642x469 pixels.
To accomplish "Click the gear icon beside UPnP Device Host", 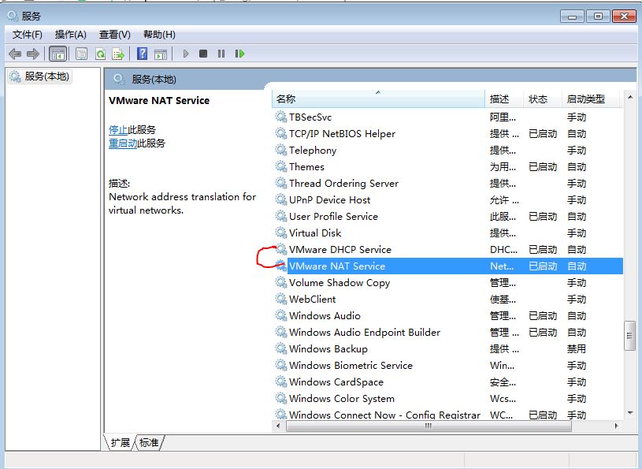I will [281, 200].
